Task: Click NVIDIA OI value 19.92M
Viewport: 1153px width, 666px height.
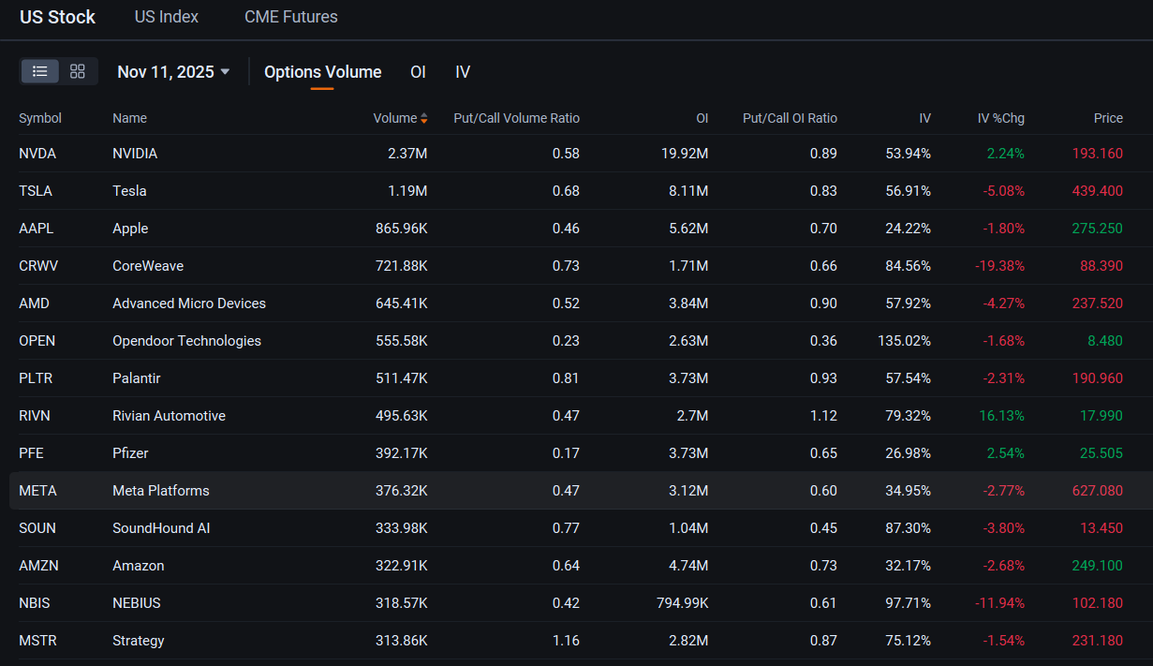Action: [x=687, y=154]
